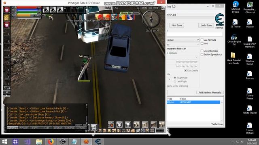Click the MENU button in game
This screenshot has height=145, width=259.
click(x=159, y=130)
